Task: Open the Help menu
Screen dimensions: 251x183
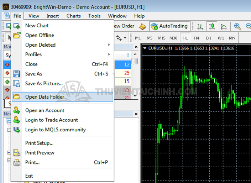Action: click(x=139, y=16)
